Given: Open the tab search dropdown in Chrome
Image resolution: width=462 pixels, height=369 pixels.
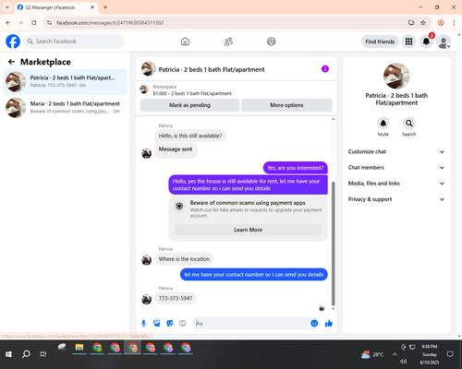Looking at the screenshot, I should (x=7, y=7).
